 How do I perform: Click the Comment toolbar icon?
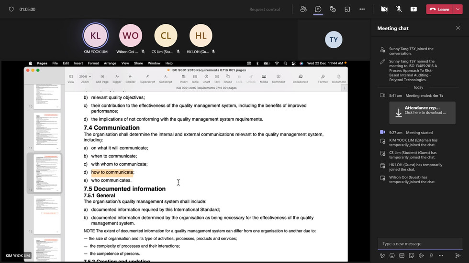(x=279, y=79)
